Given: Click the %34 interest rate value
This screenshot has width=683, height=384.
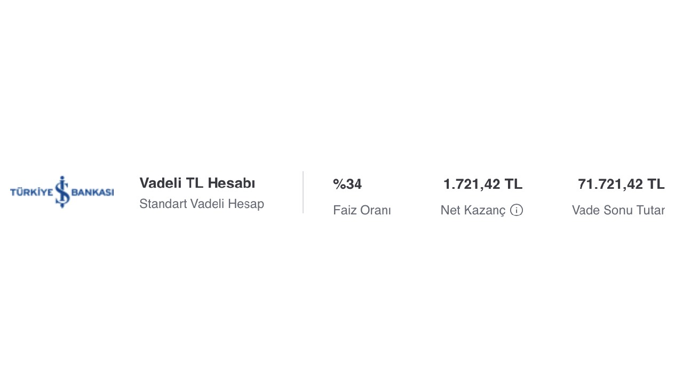Looking at the screenshot, I should point(347,184).
